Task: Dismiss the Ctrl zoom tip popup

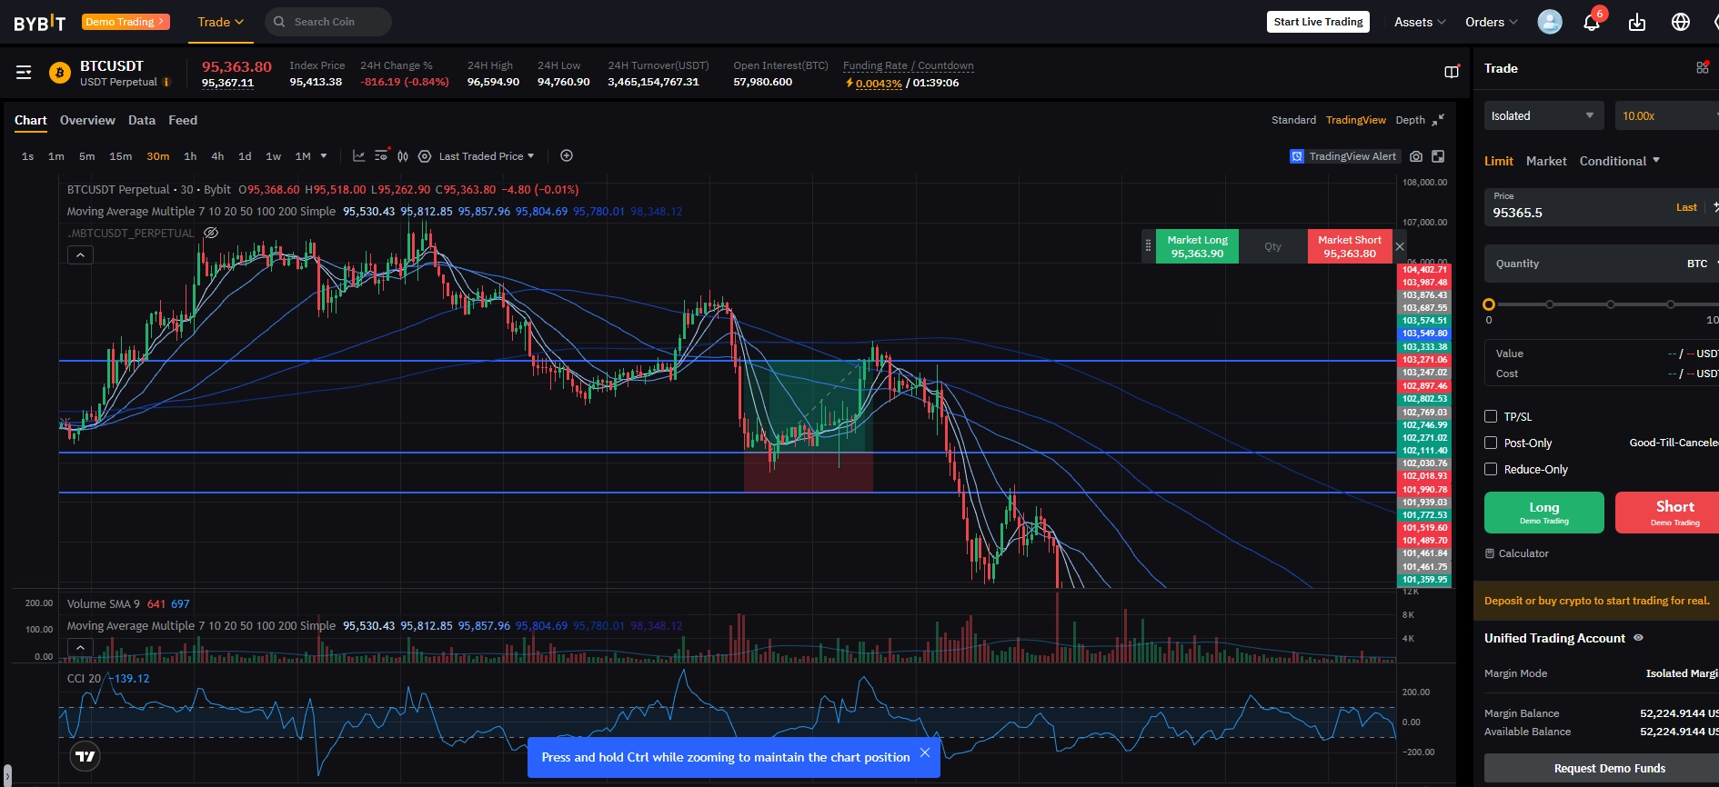Action: click(925, 752)
